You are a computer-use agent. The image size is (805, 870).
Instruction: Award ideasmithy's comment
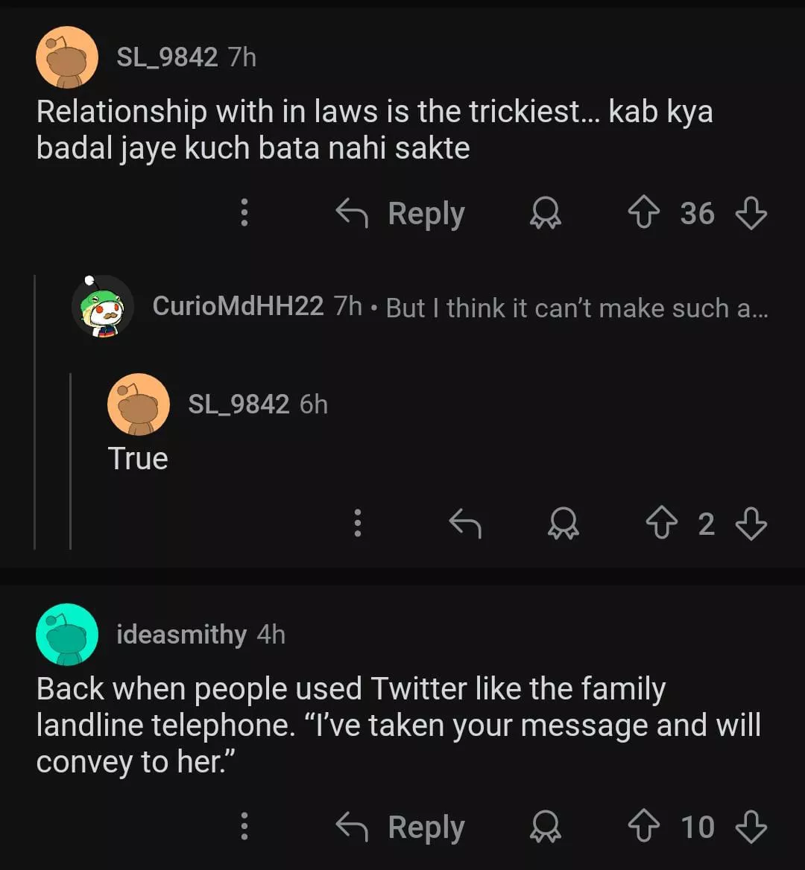546,827
